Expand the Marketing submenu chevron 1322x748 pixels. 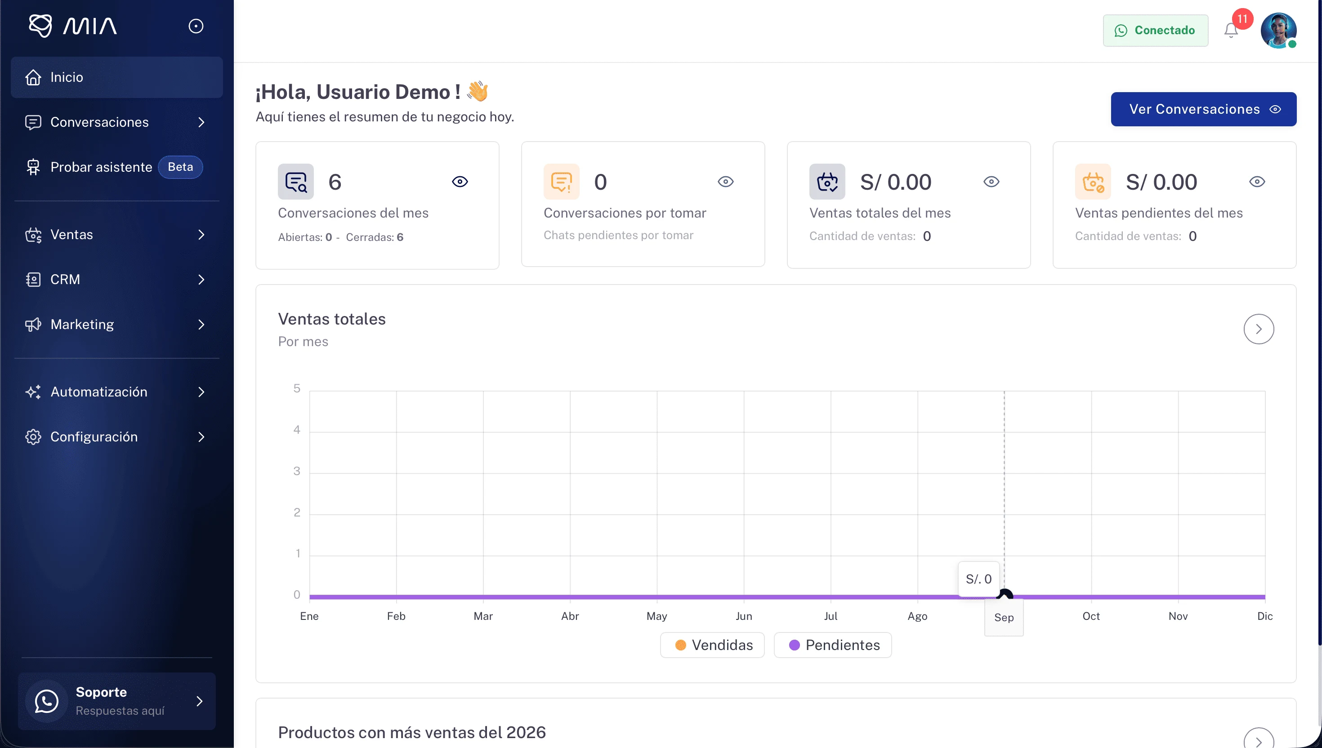[x=201, y=325]
